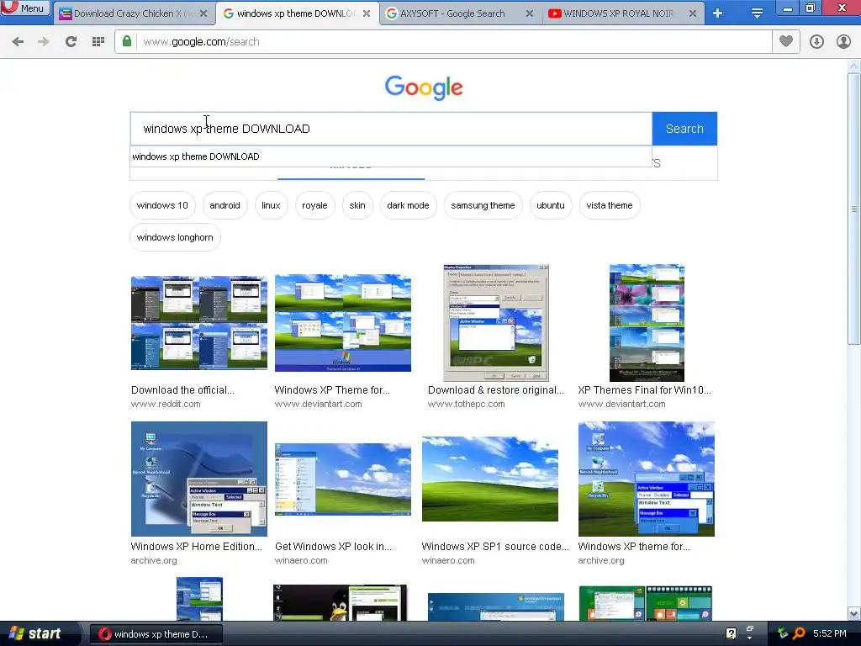Viewport: 861px width, 646px height.
Task: Filter by samsung theme chip
Action: click(x=483, y=205)
